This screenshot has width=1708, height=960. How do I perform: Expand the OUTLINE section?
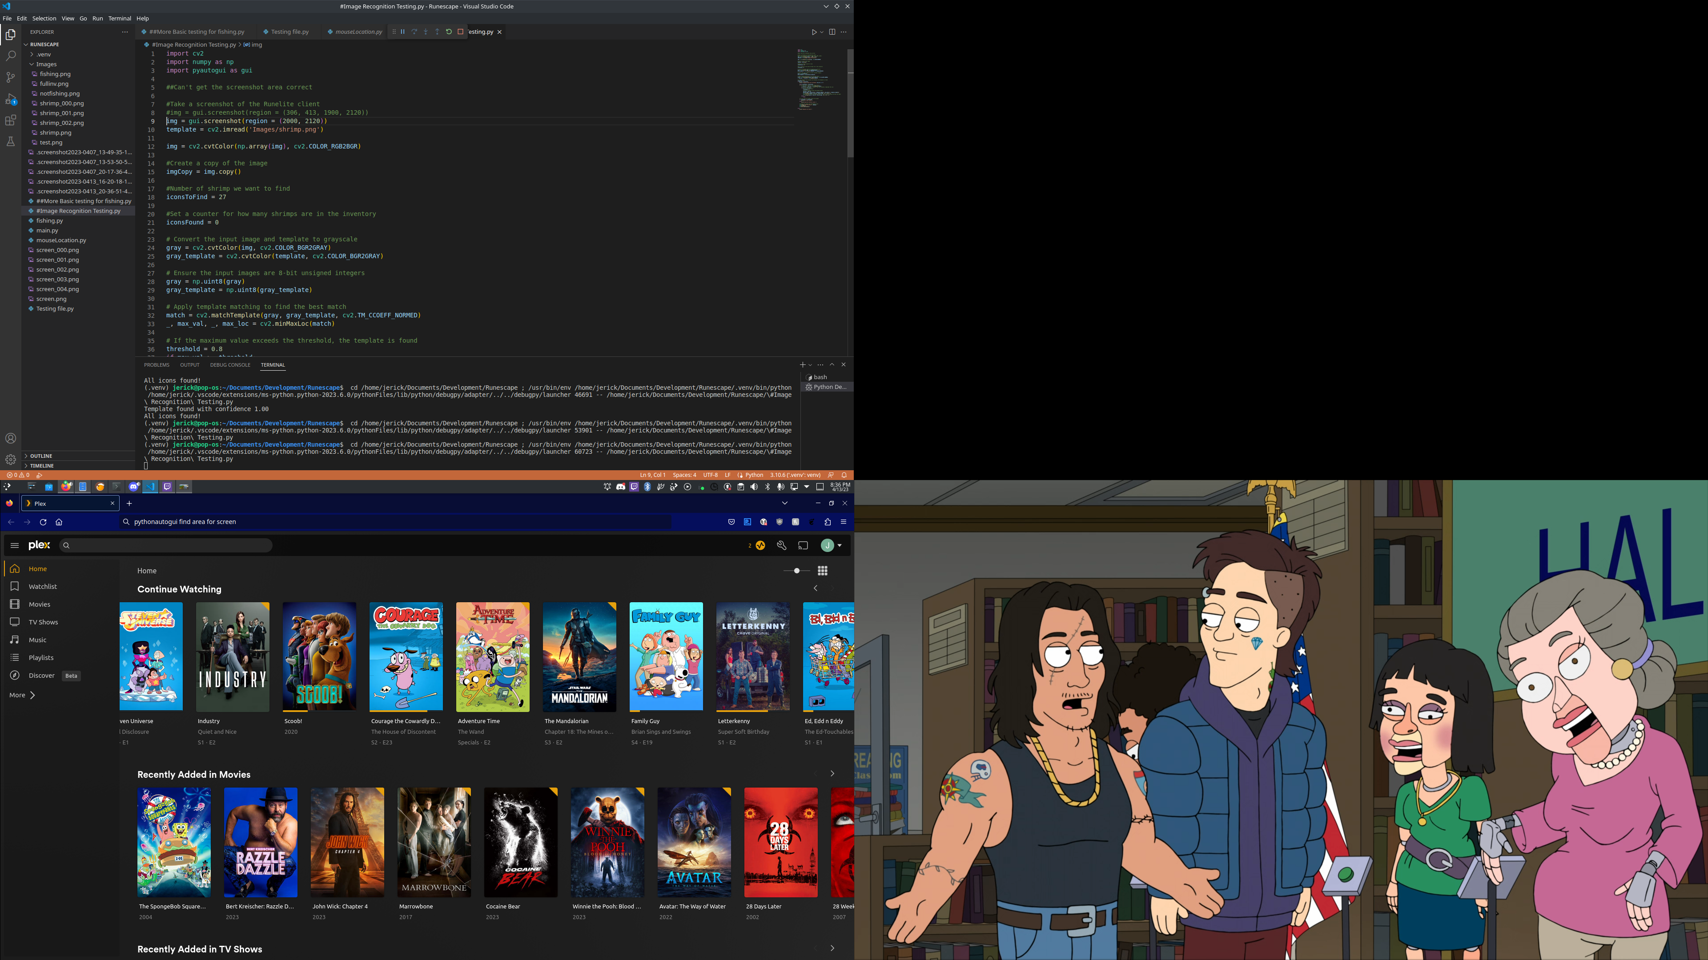click(x=40, y=456)
